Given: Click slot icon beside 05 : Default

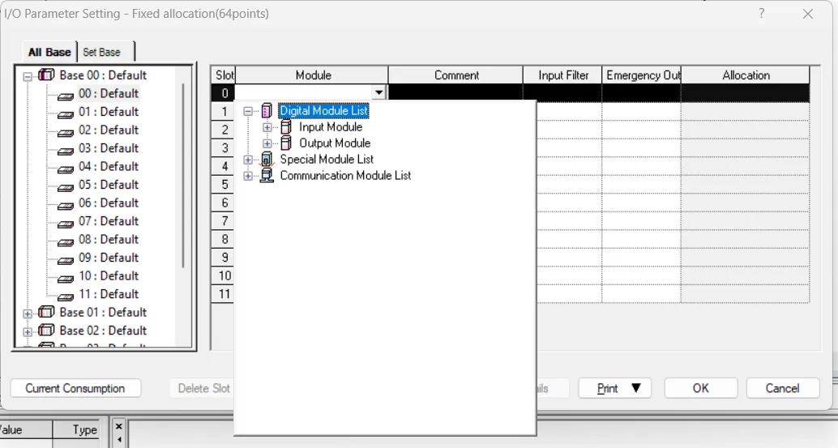Looking at the screenshot, I should tap(65, 187).
